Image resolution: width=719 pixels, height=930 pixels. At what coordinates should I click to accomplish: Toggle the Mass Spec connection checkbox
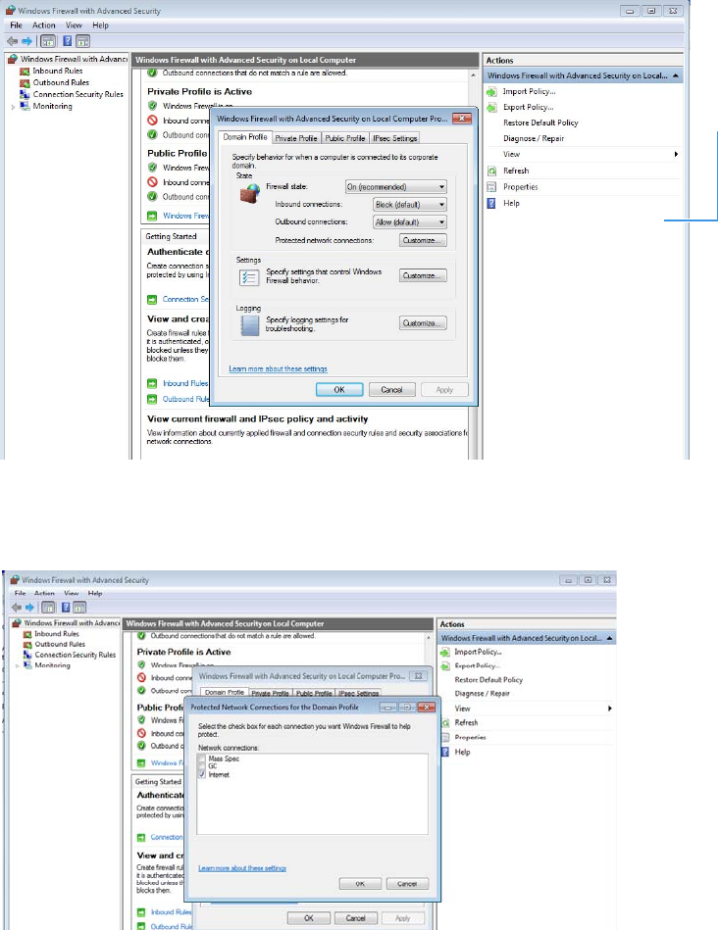pos(202,759)
